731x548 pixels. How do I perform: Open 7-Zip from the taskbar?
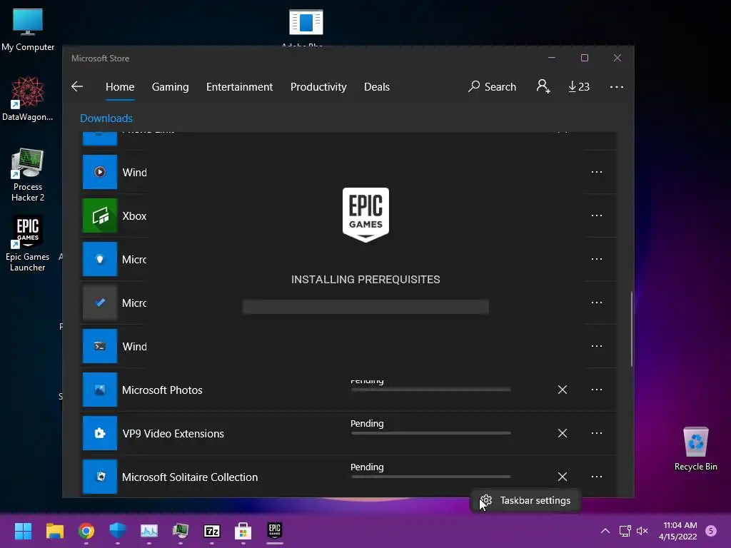[x=211, y=531]
